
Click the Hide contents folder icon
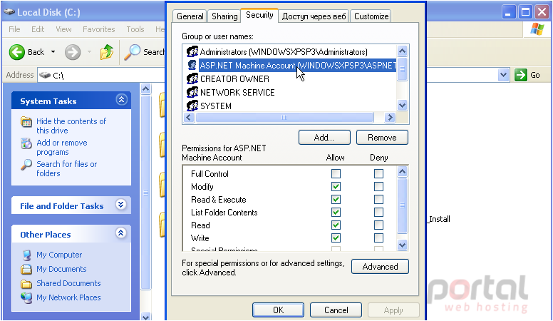pyautogui.click(x=26, y=122)
